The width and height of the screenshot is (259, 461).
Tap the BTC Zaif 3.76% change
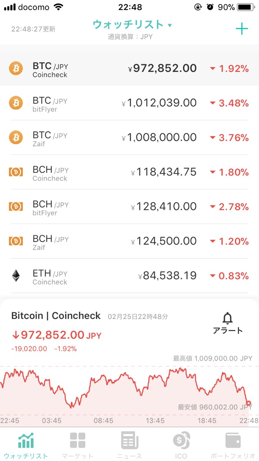click(229, 138)
